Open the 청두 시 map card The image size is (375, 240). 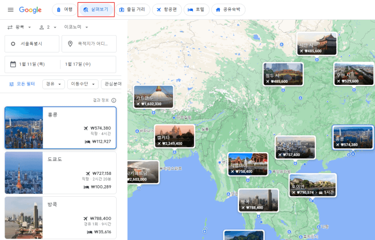(x=283, y=74)
